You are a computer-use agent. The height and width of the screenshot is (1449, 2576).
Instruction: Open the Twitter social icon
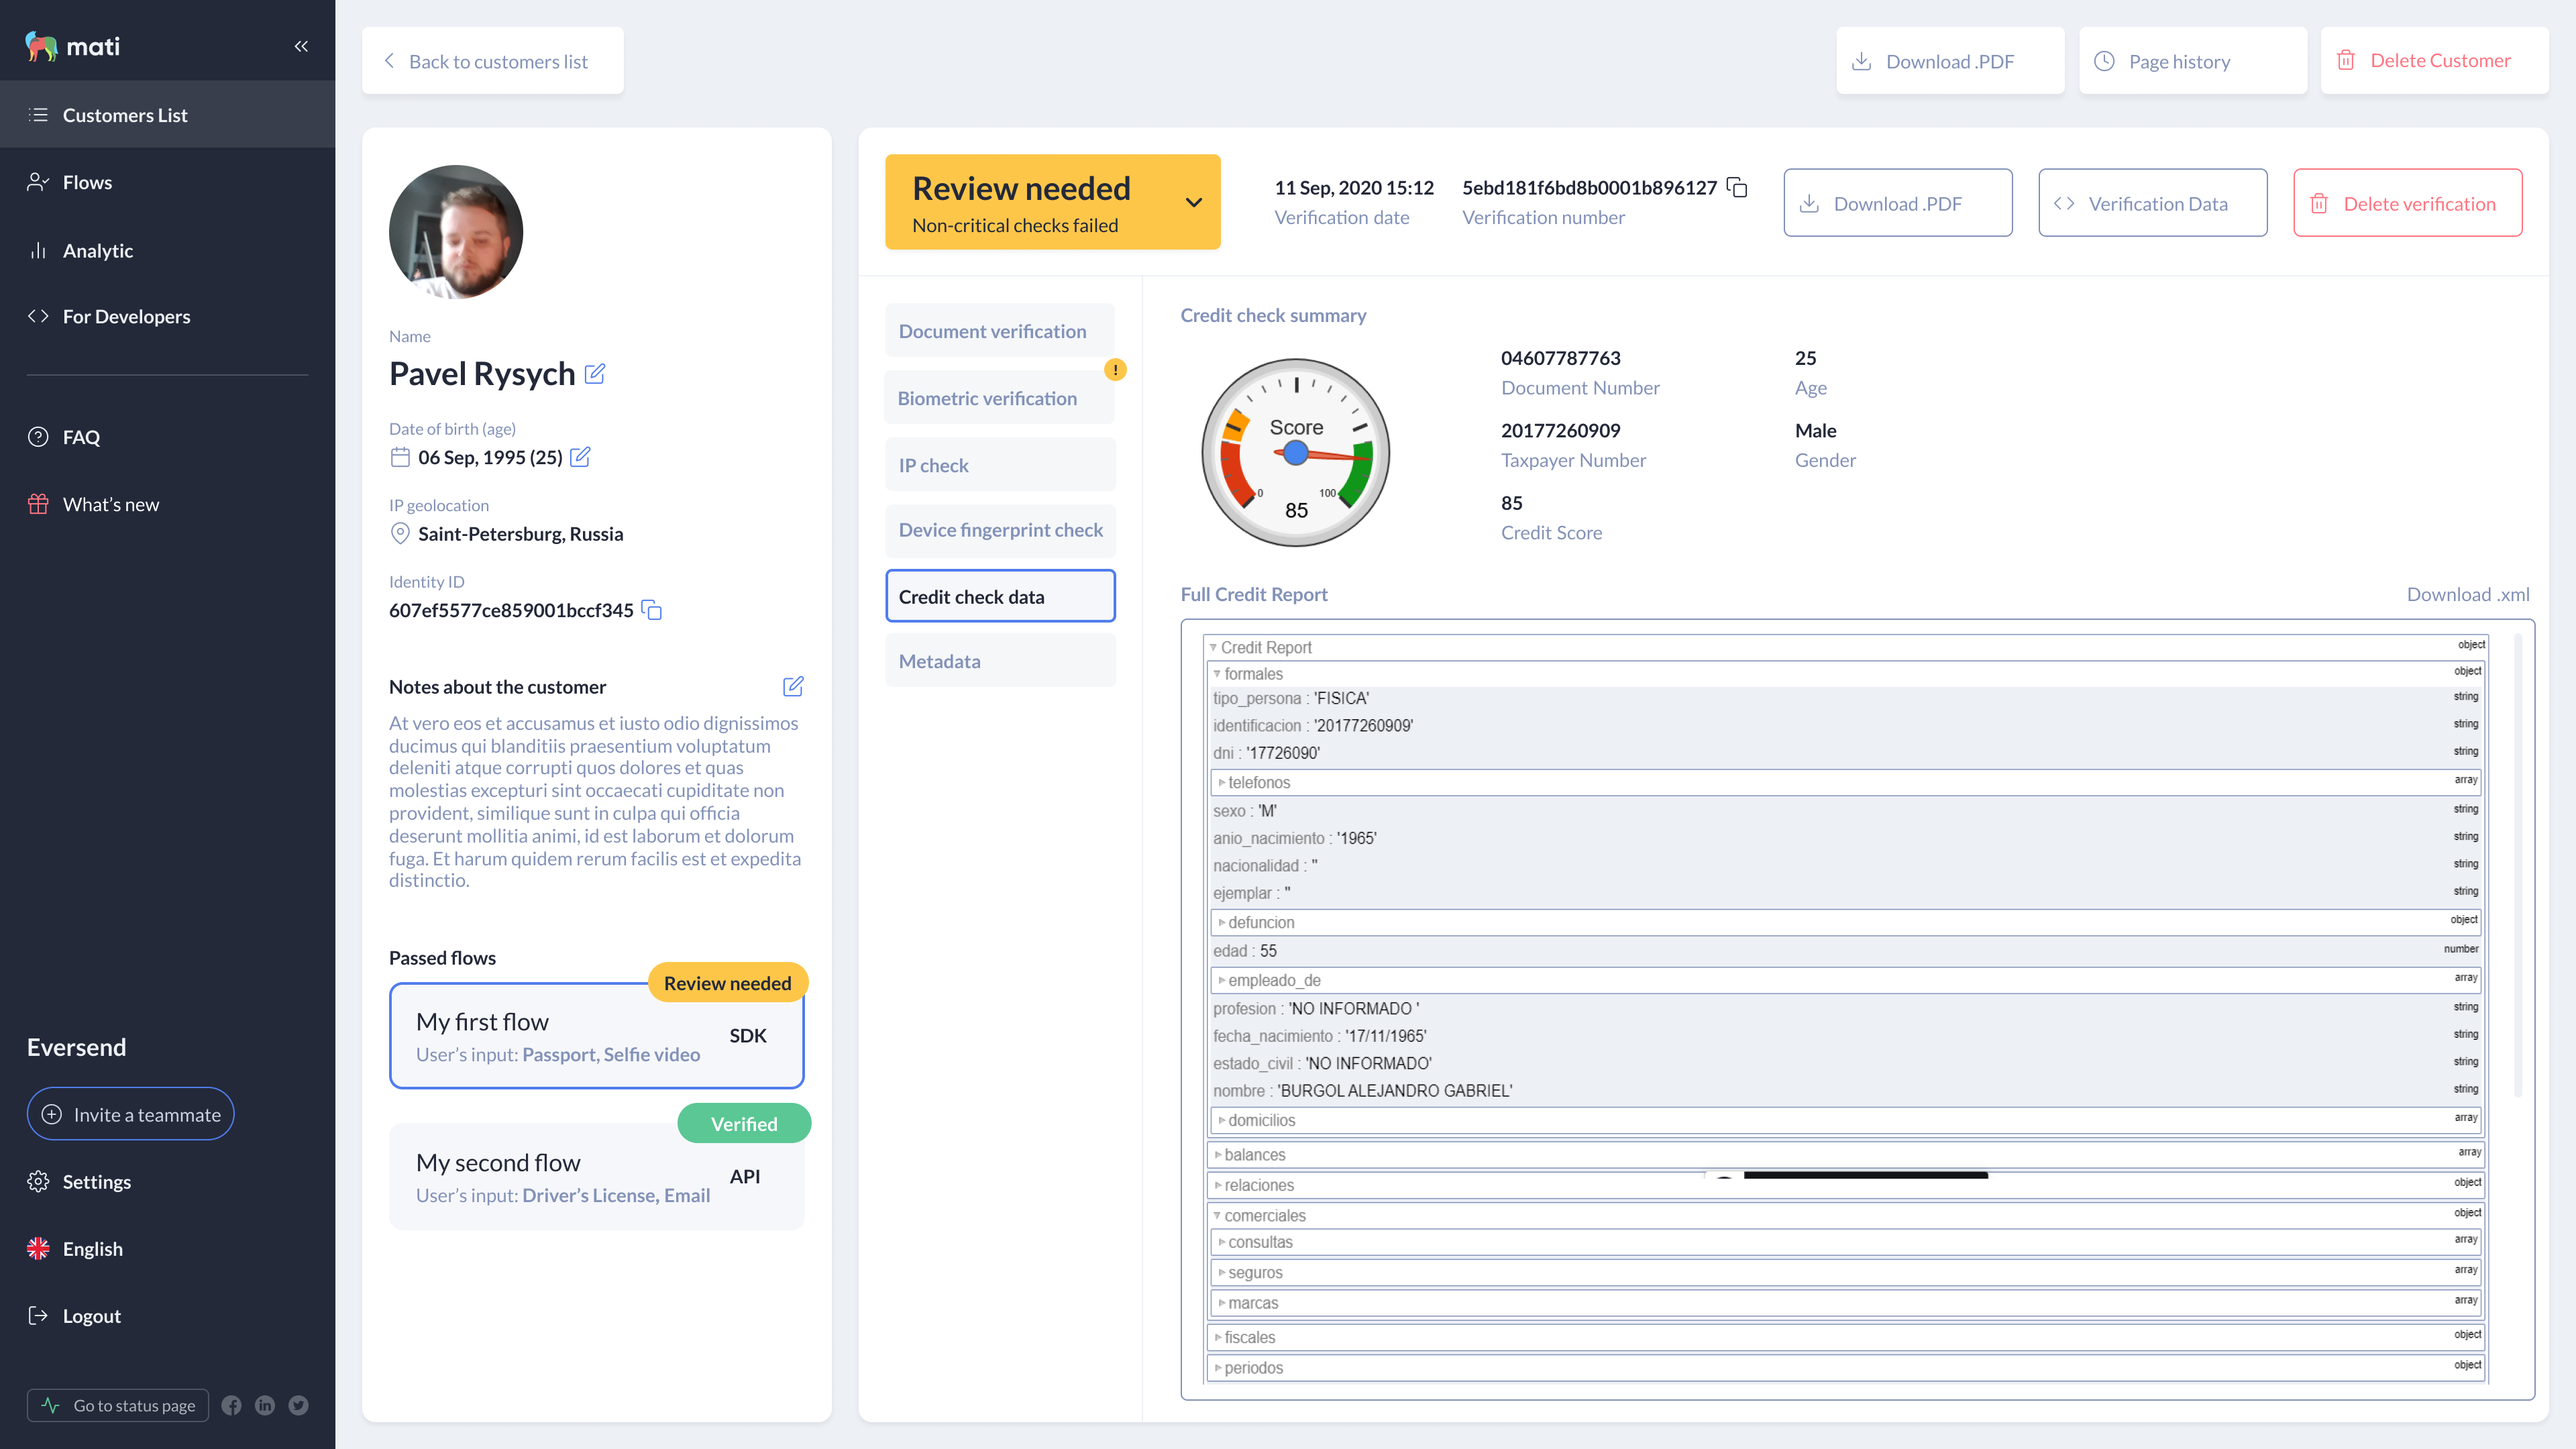[298, 1405]
